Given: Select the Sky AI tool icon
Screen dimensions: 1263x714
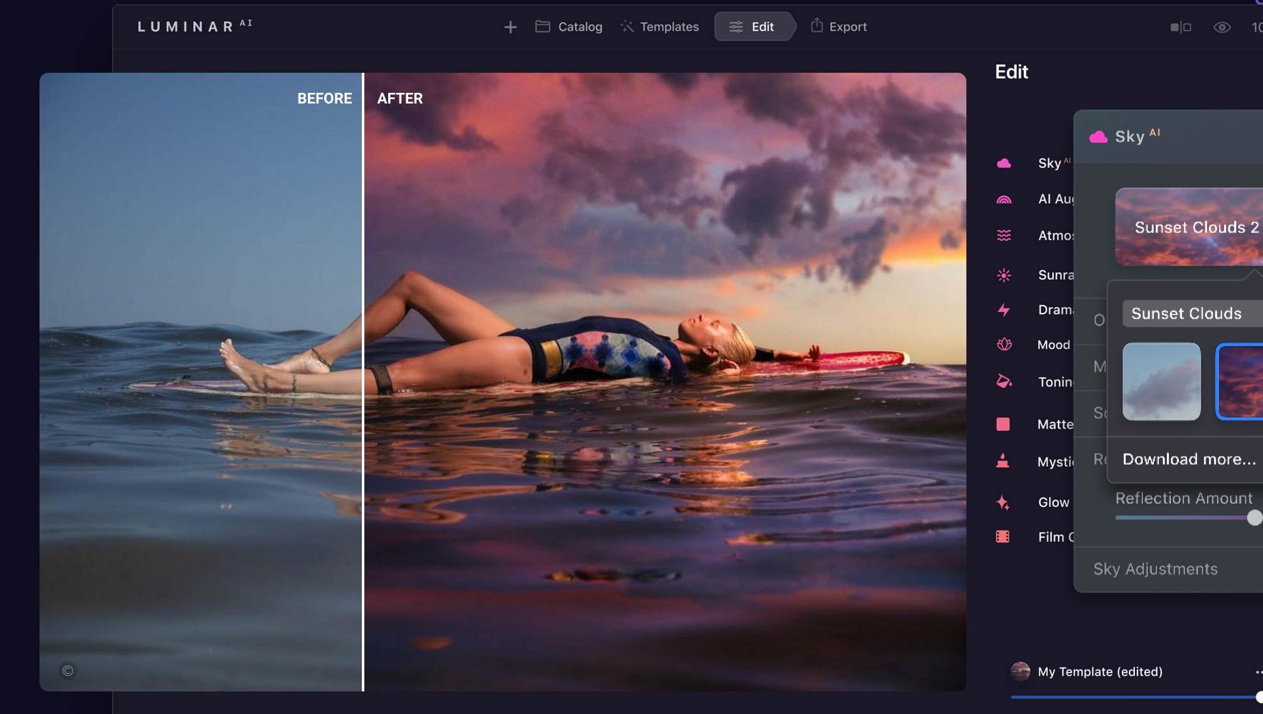Looking at the screenshot, I should tap(1004, 163).
